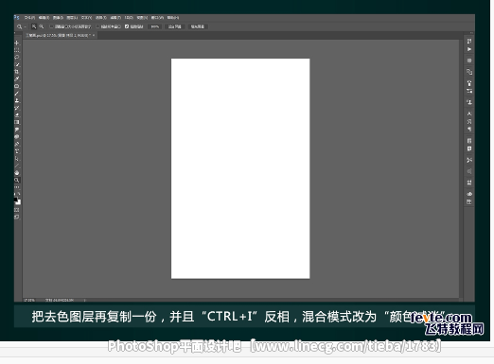Open the Libraries cloud panel icon
The width and height of the screenshot is (494, 364).
click(x=469, y=194)
